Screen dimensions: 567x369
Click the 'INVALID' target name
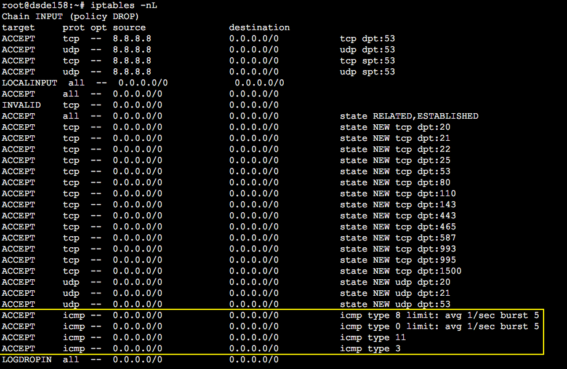click(22, 105)
